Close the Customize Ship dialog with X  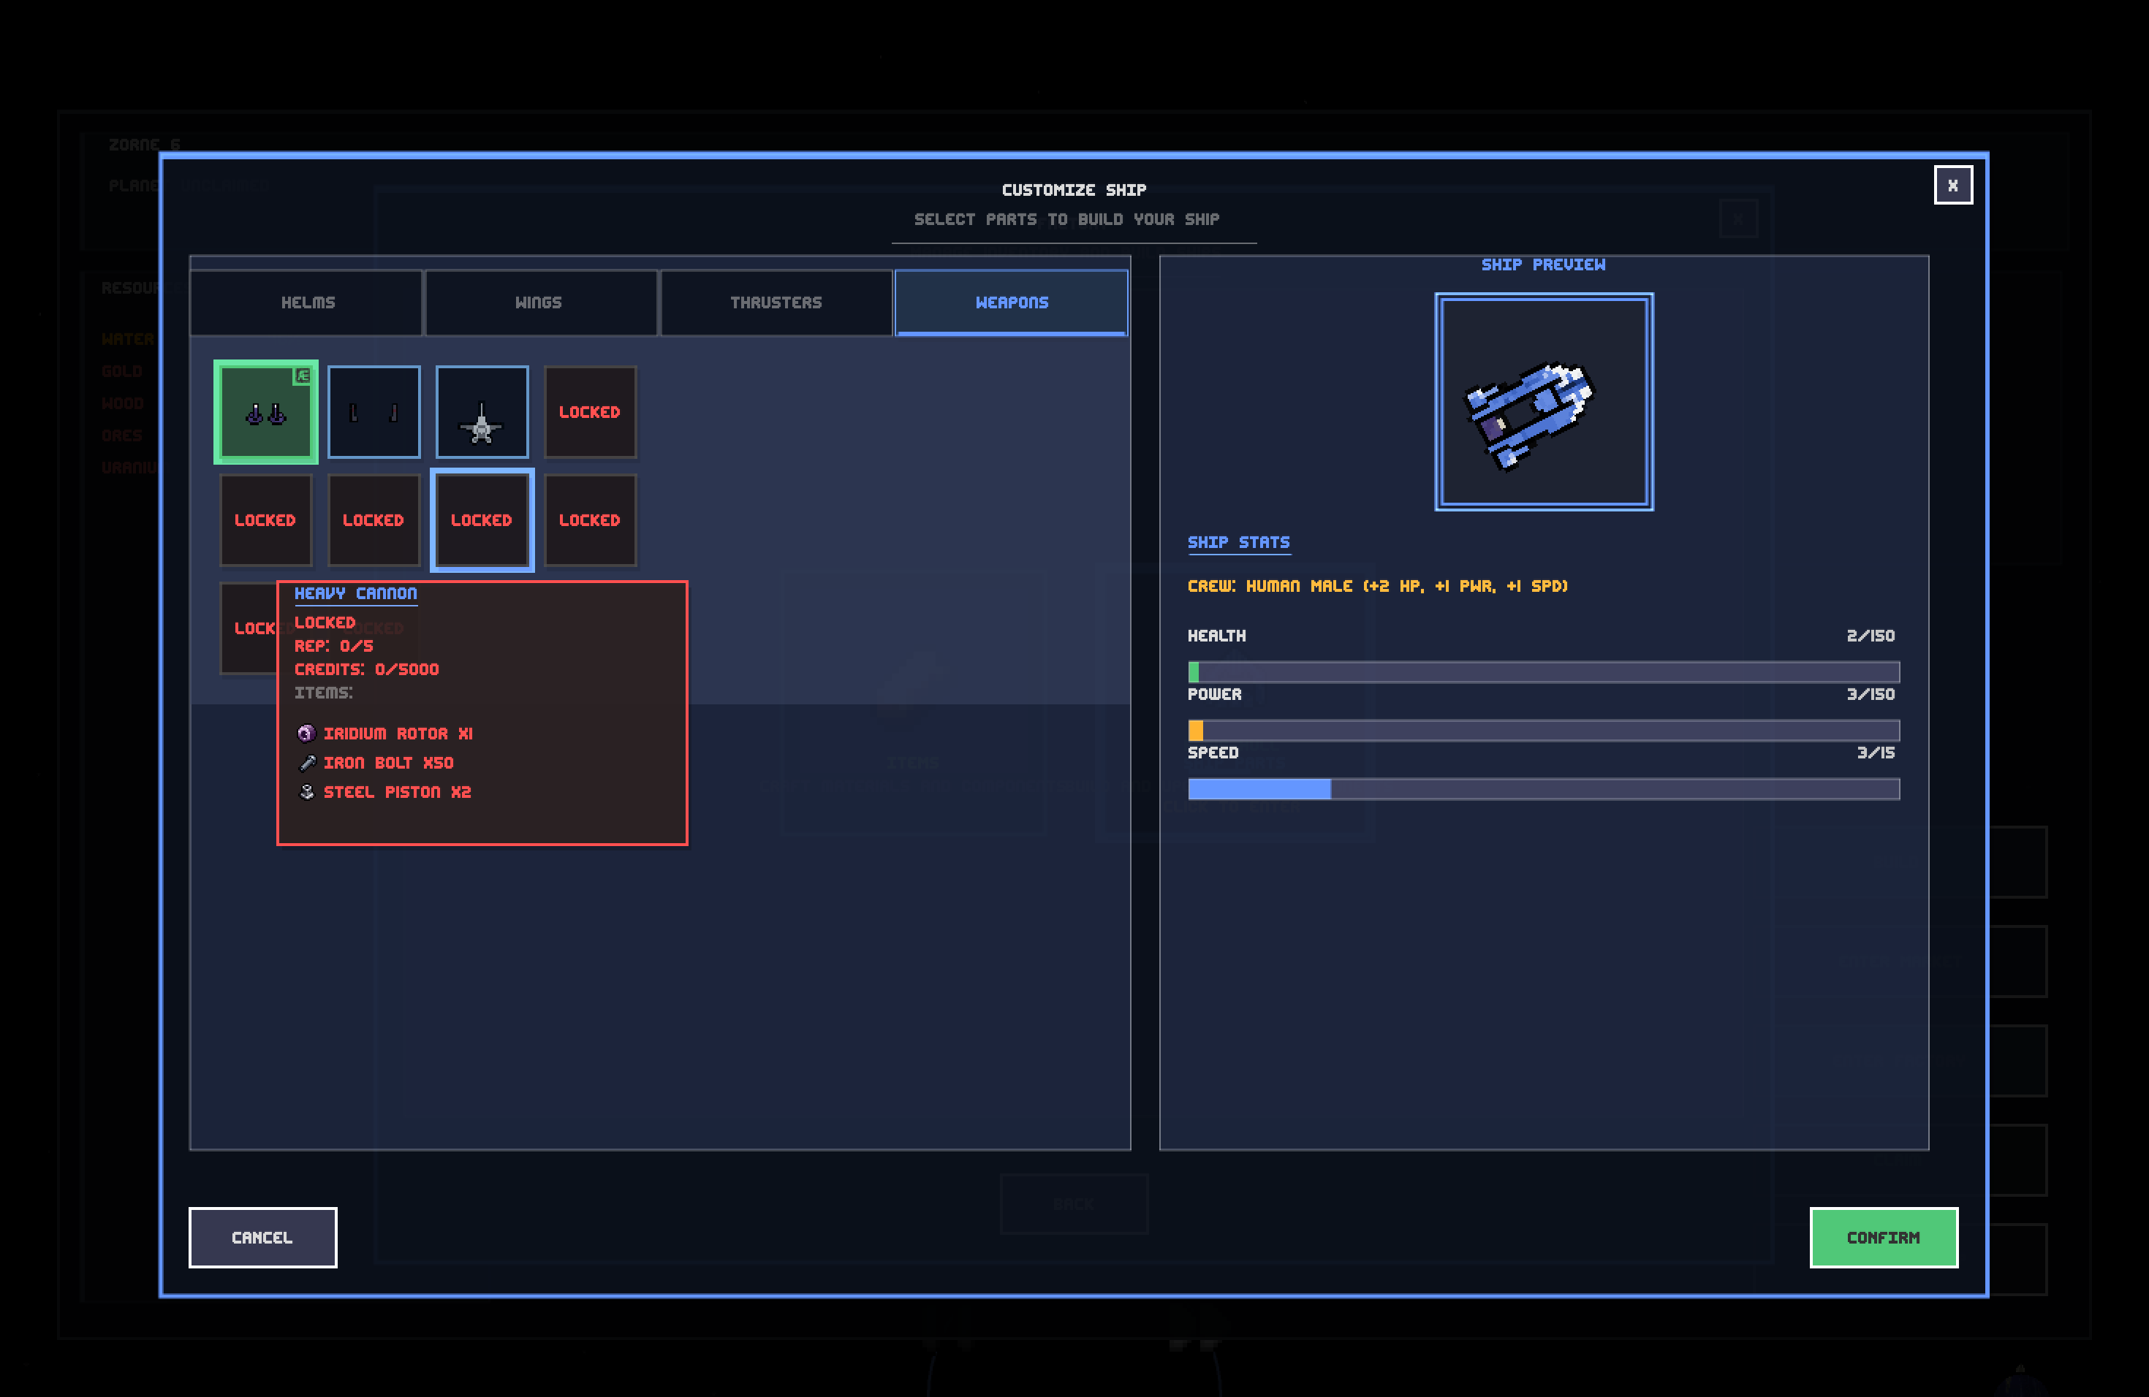click(1952, 185)
